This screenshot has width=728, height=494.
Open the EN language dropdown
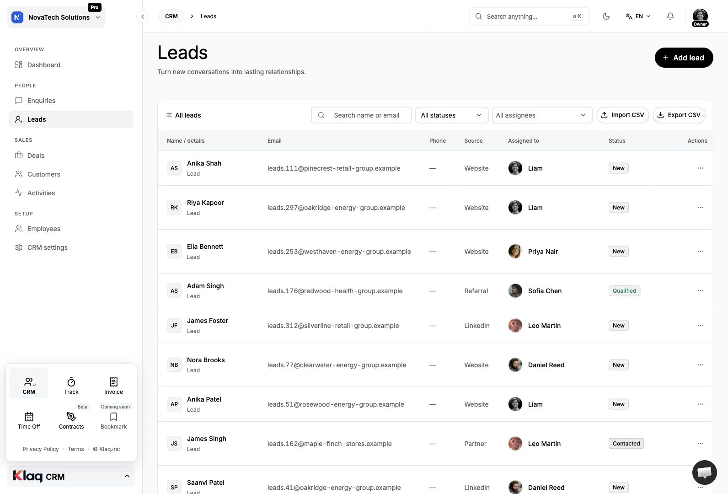click(638, 16)
